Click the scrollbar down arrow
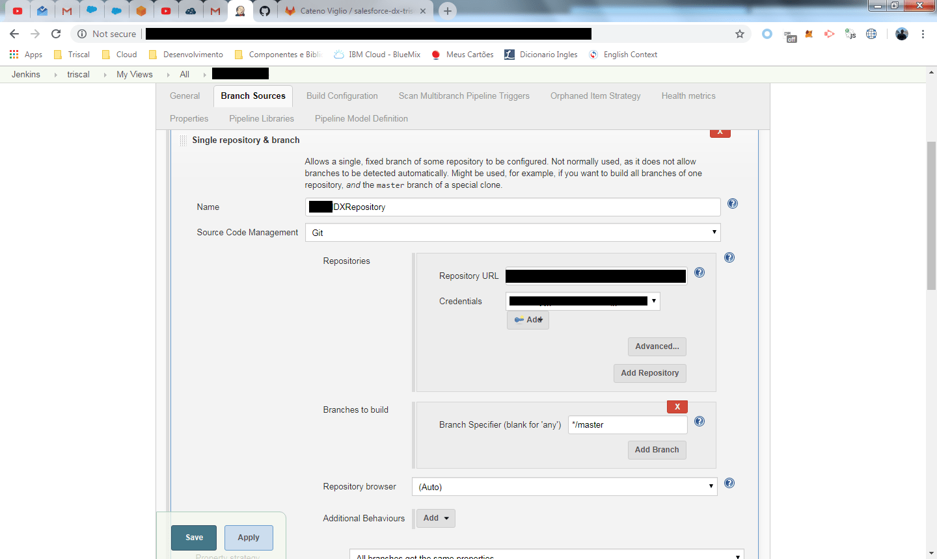The image size is (937, 559). [x=931, y=553]
